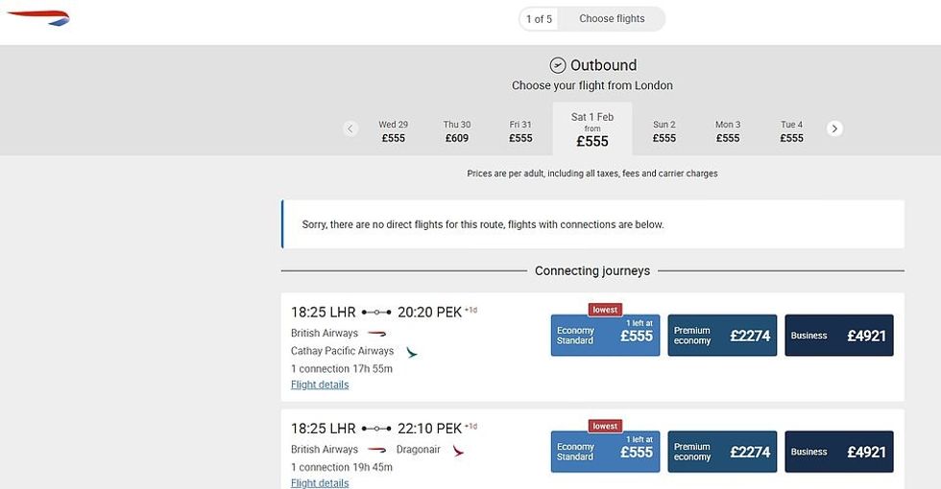Click the 1 of 5 step indicator

tap(539, 19)
